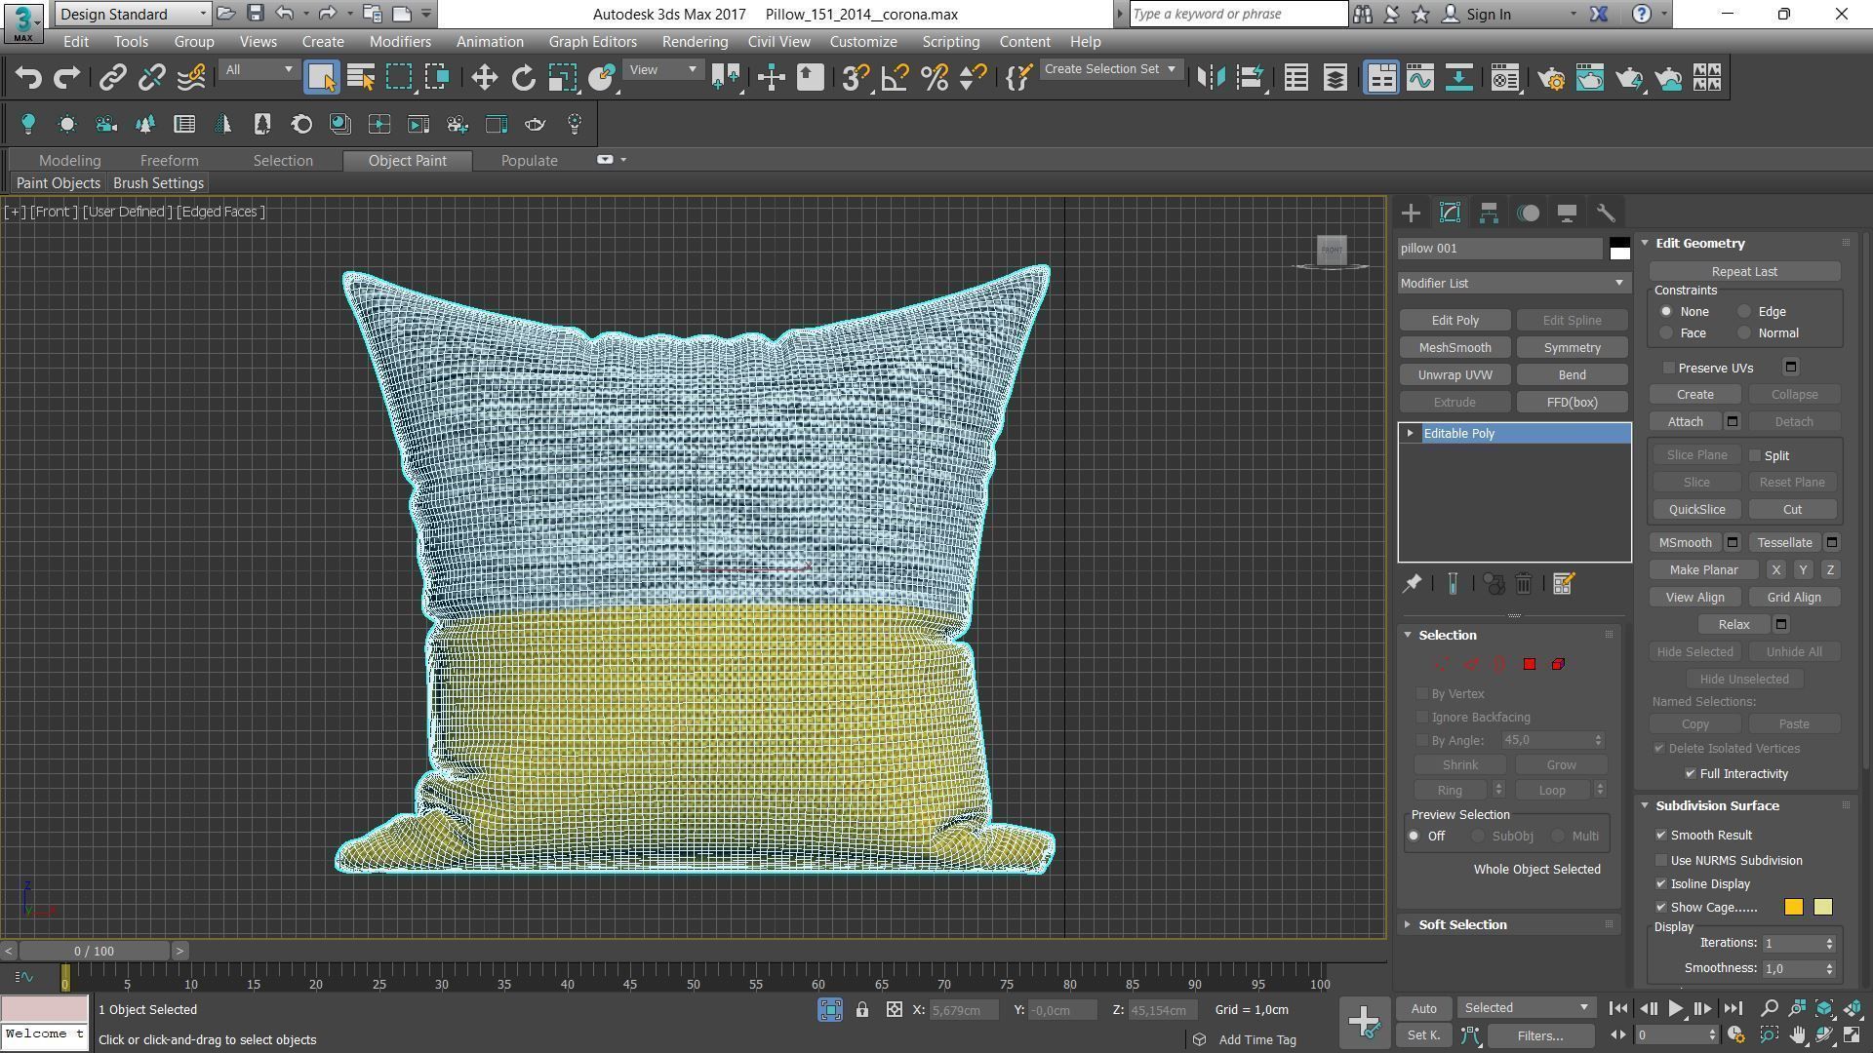Toggle Percent Snap button
This screenshot has height=1053, width=1873.
934,78
